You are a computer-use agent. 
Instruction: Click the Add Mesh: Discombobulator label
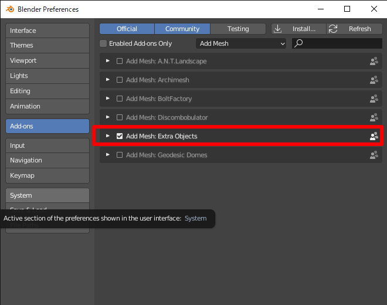point(167,117)
